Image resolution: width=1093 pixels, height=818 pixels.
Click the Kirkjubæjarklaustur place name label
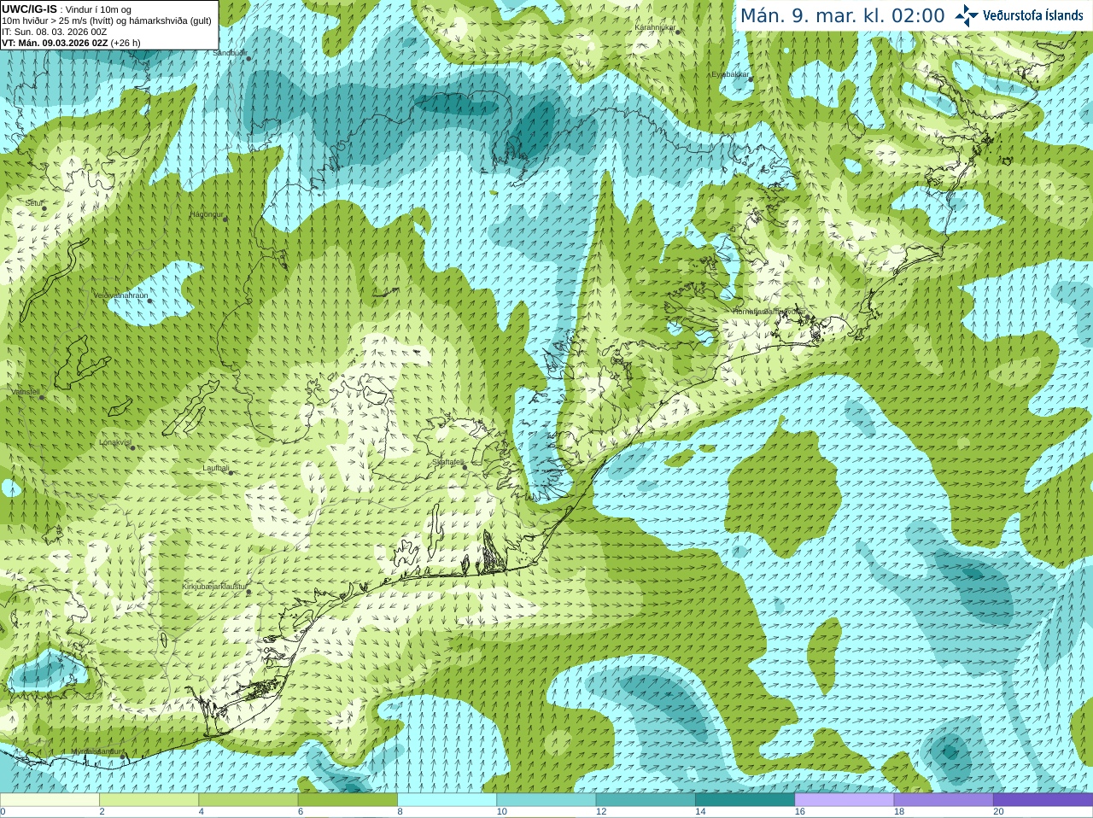pos(214,587)
